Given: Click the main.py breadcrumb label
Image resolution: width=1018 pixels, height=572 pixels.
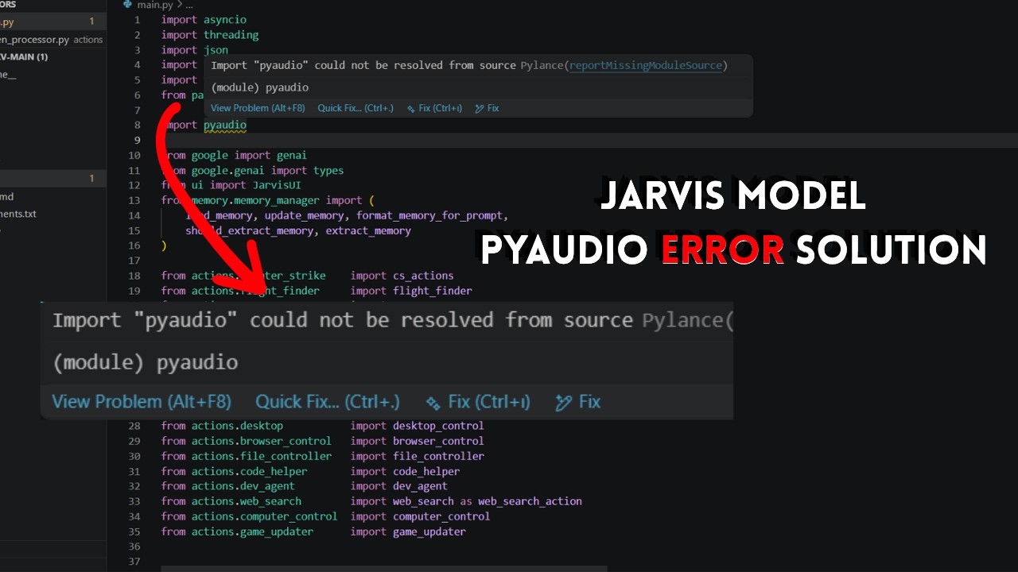Looking at the screenshot, I should point(154,5).
